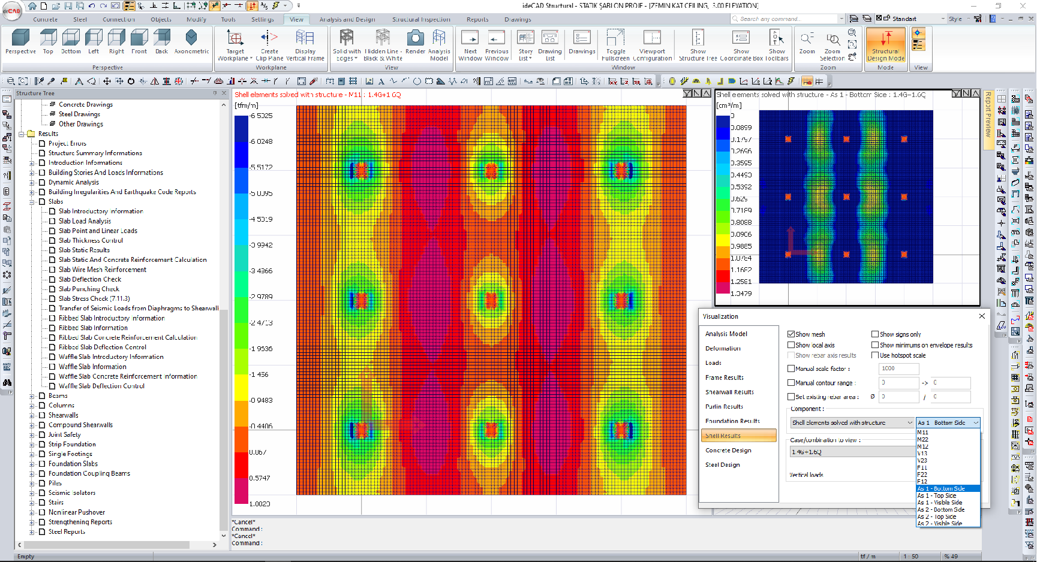Enable Show local axis

(792, 345)
